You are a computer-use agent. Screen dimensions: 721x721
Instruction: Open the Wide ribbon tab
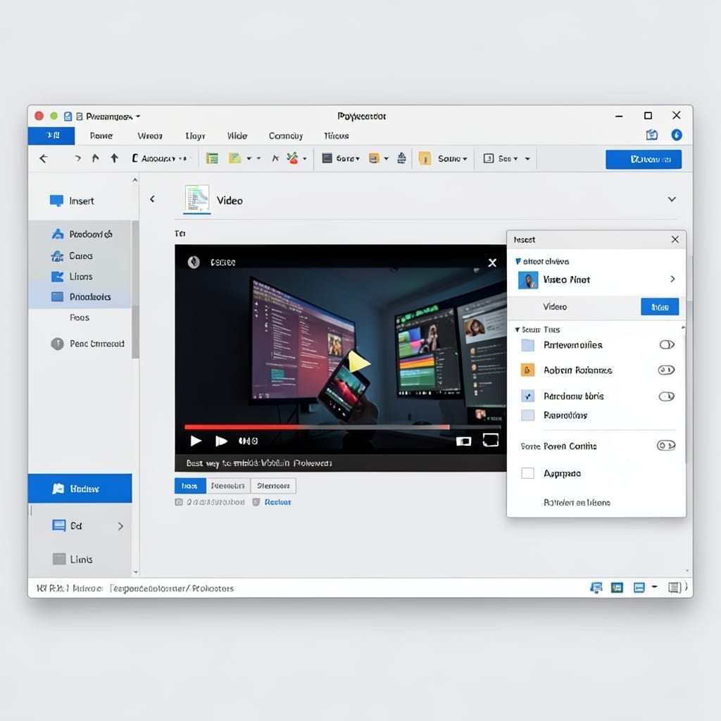(x=237, y=136)
